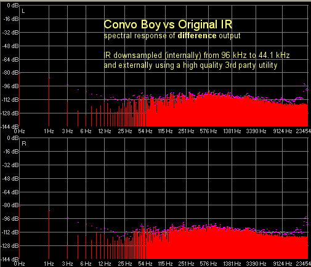
Task: Click the "115 Hz" label under L graph
Action: pos(165,131)
